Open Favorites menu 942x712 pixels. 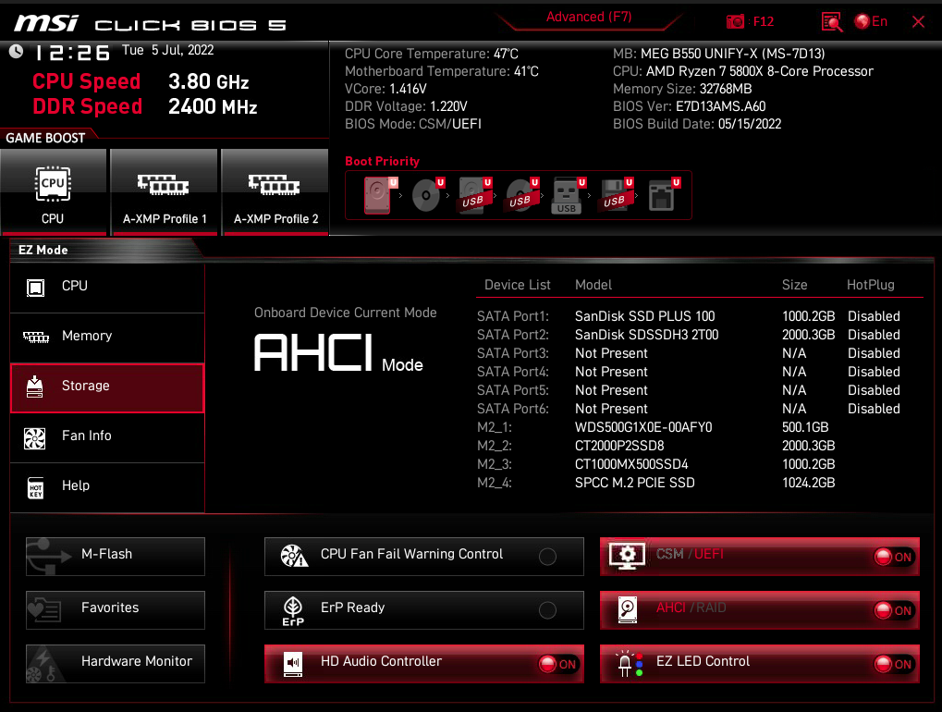click(x=116, y=609)
